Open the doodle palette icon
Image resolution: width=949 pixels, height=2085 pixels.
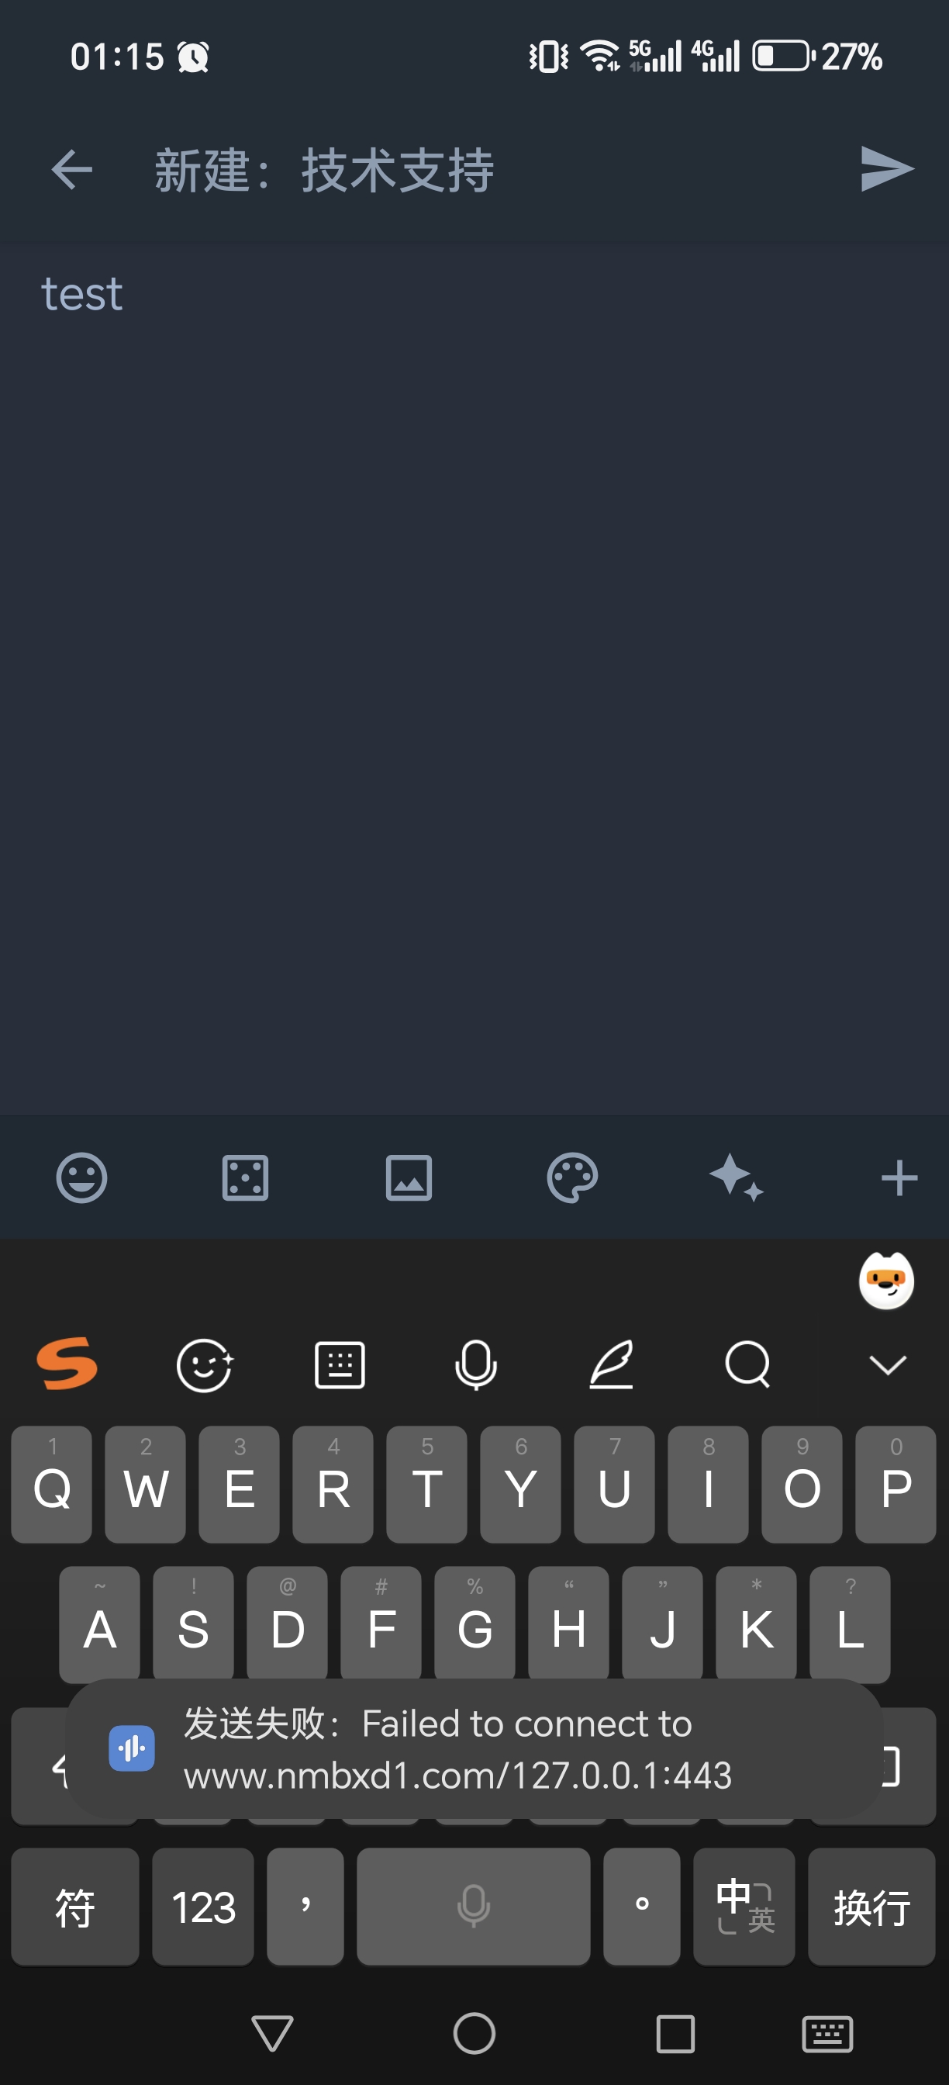click(572, 1177)
